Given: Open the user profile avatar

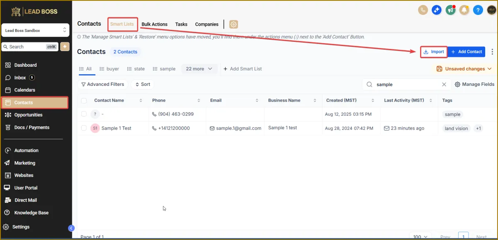Looking at the screenshot, I should (x=491, y=10).
